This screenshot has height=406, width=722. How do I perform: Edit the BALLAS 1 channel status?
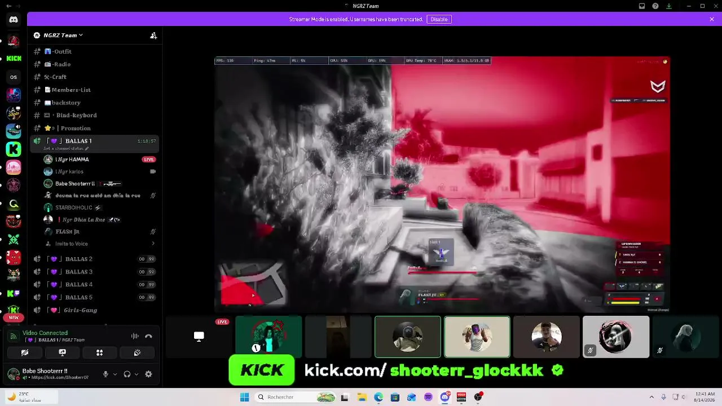(67, 148)
